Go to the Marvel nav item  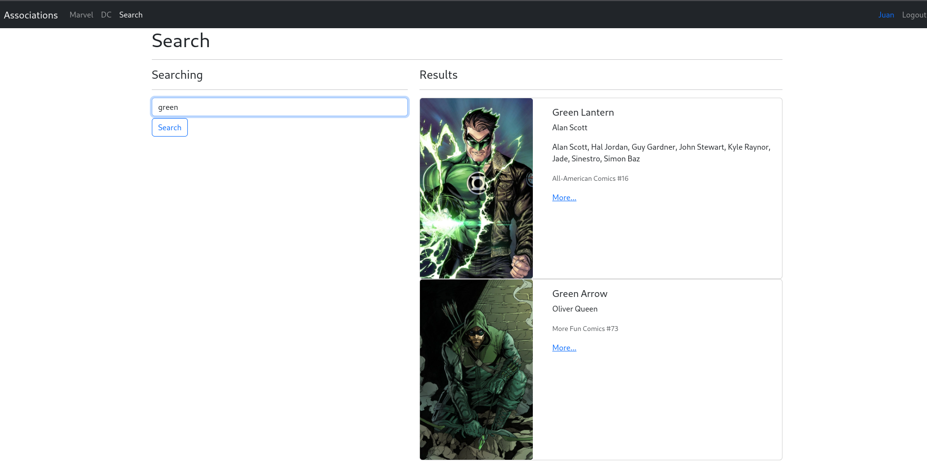(81, 15)
